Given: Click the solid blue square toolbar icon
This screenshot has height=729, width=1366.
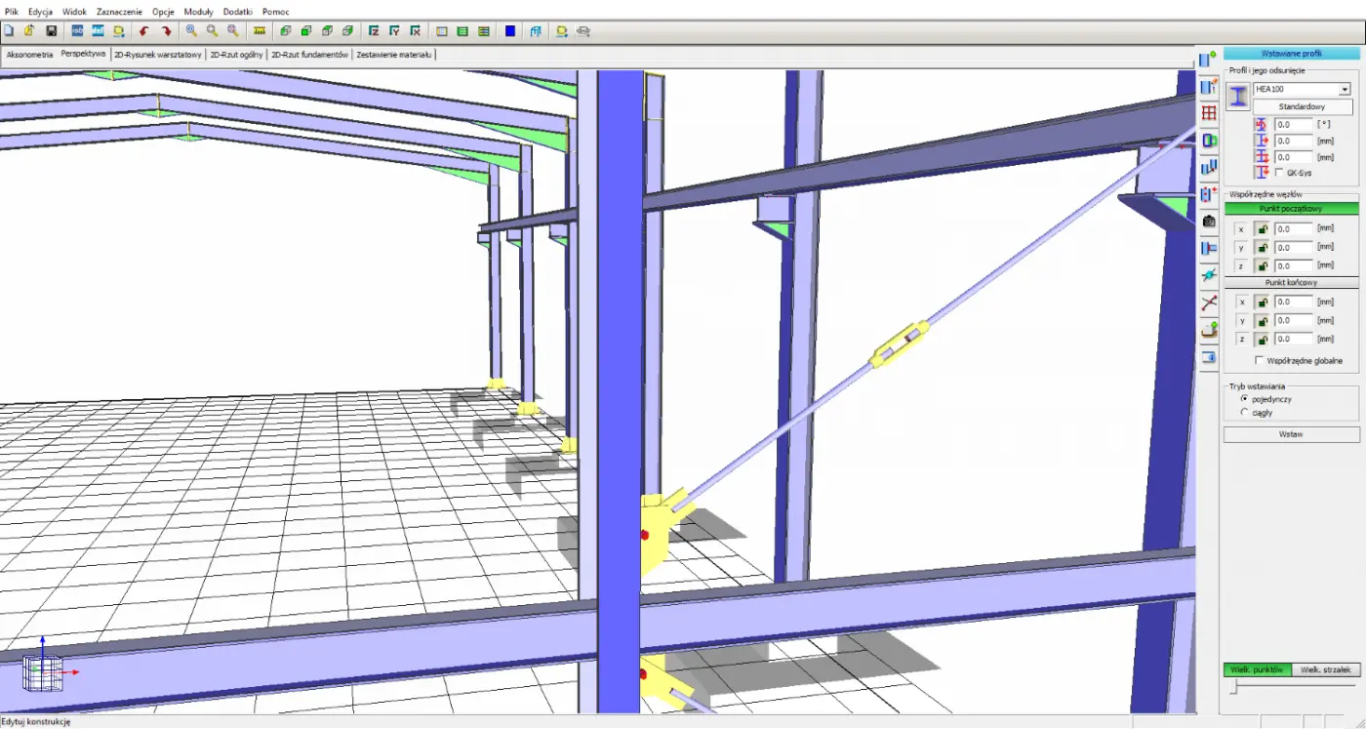Looking at the screenshot, I should [510, 31].
